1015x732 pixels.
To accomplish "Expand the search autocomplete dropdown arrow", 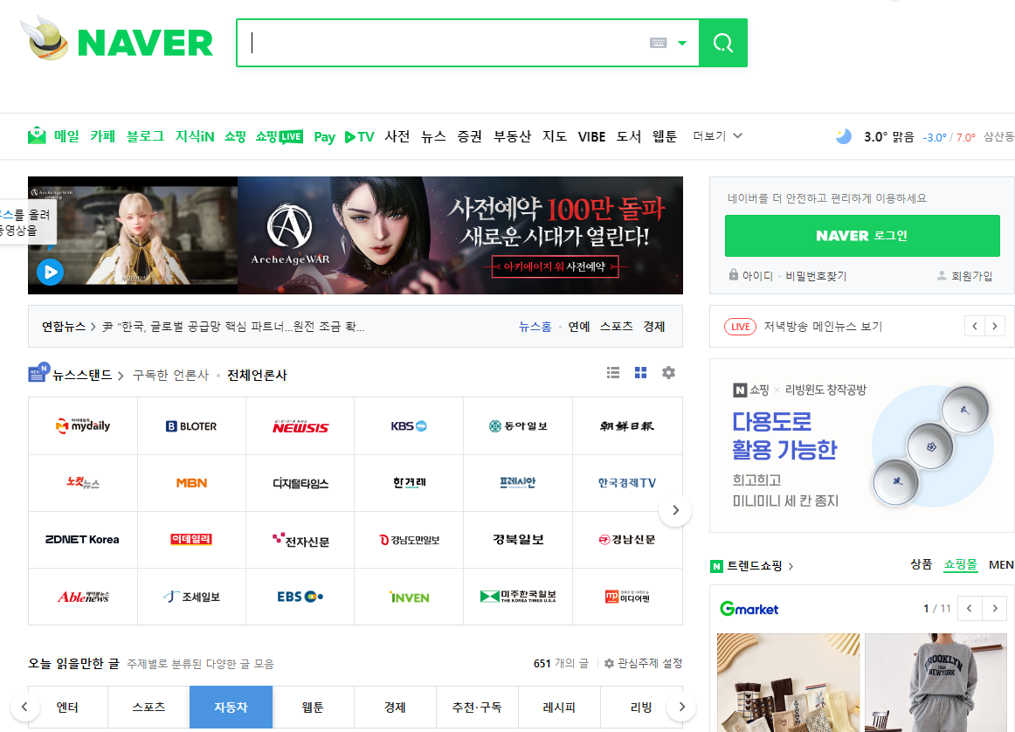I will (x=681, y=44).
